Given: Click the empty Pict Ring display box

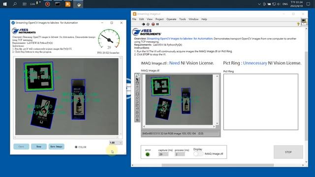Looking at the screenshot, I should pyautogui.click(x=261, y=102).
